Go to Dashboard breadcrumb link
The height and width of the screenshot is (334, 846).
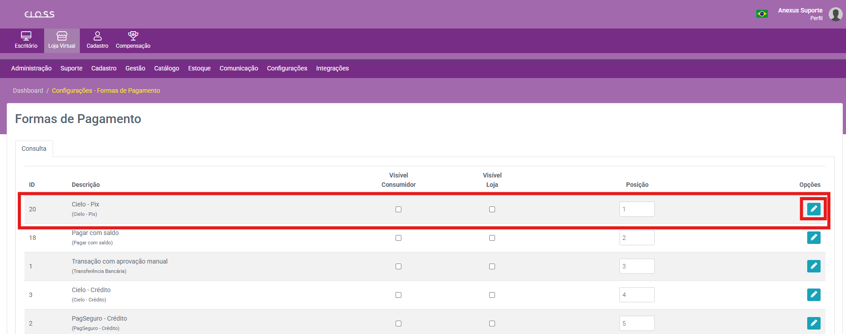tap(28, 91)
